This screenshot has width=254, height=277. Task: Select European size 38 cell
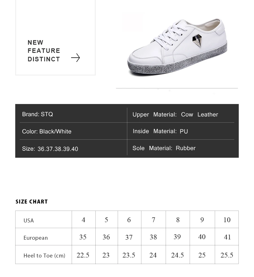(153, 237)
